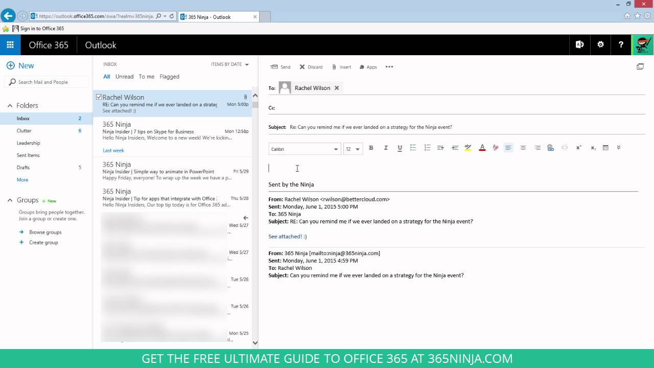The height and width of the screenshot is (368, 654).
Task: Center align the text
Action: 523,148
